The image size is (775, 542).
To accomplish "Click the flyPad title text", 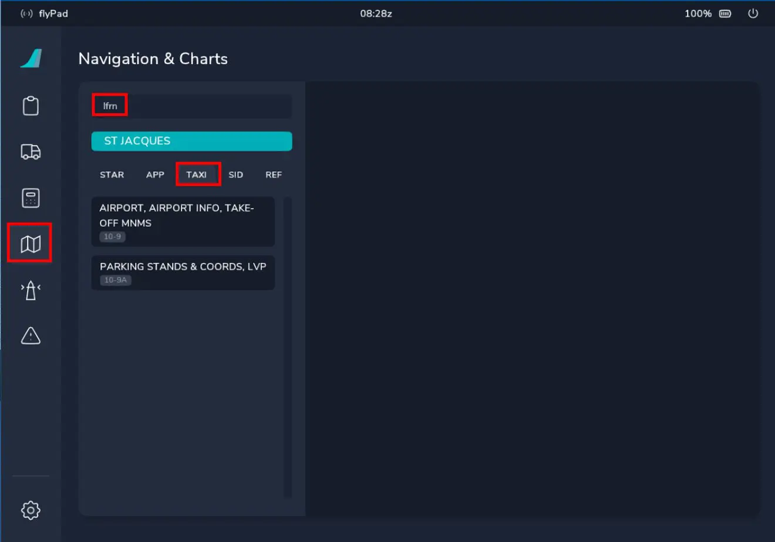I will 53,14.
